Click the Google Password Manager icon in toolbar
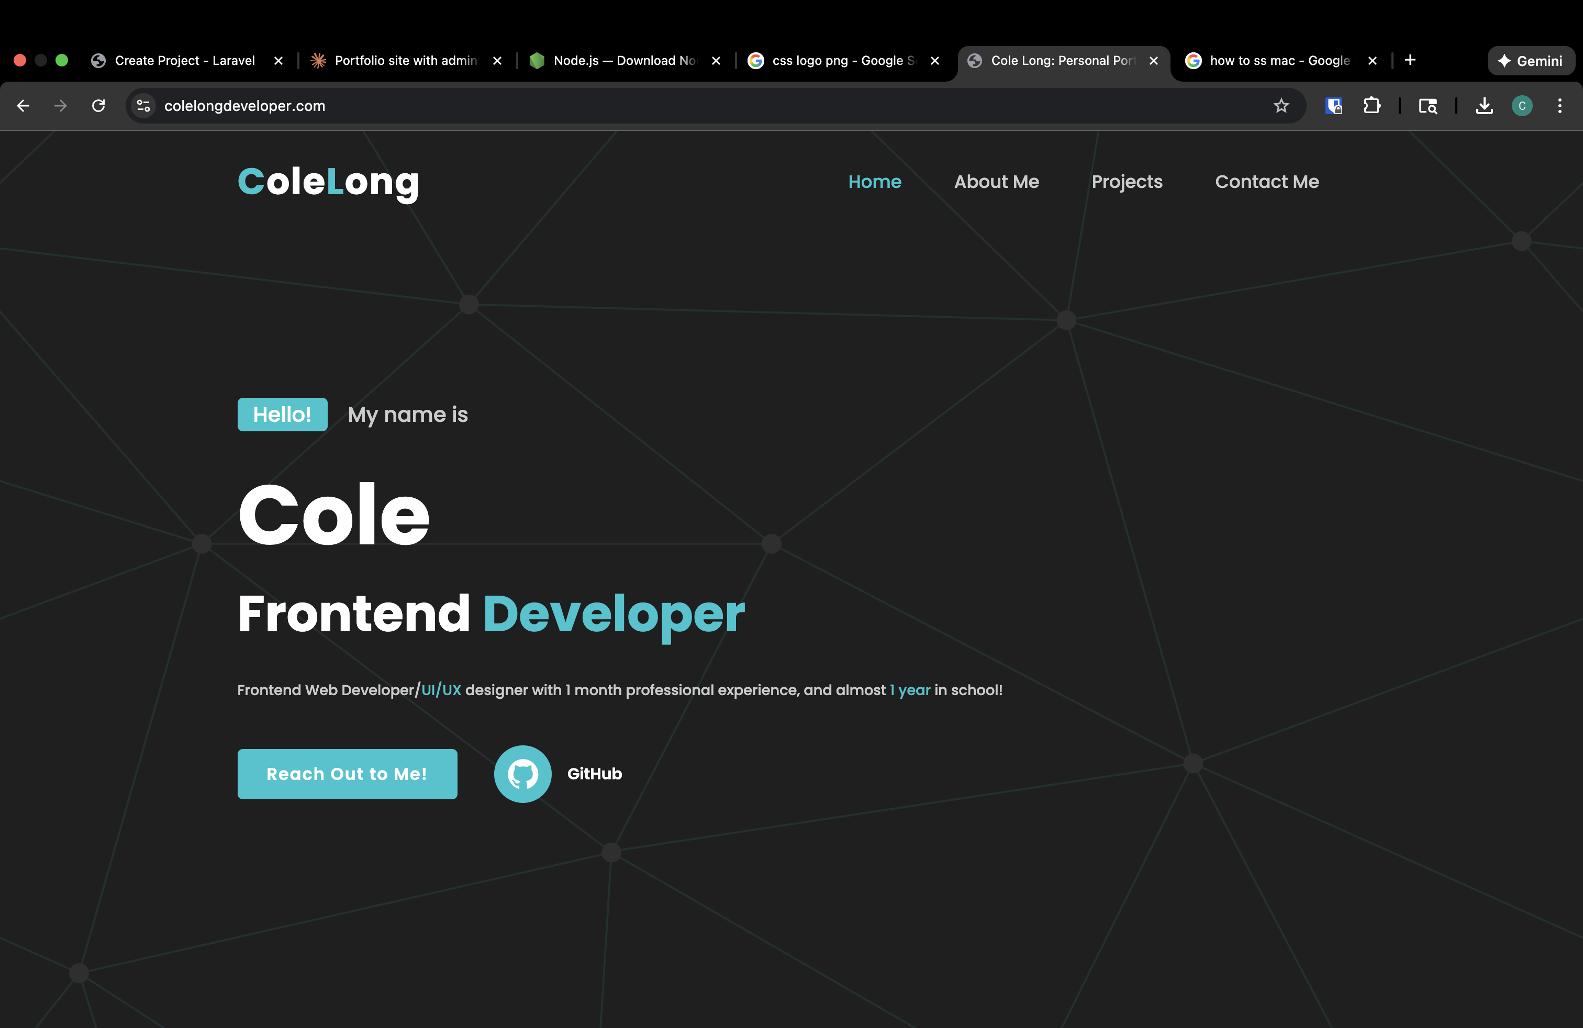 click(1333, 106)
